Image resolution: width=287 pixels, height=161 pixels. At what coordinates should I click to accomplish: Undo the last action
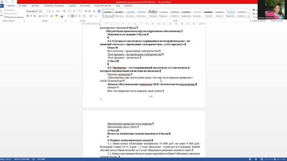[6, 2]
